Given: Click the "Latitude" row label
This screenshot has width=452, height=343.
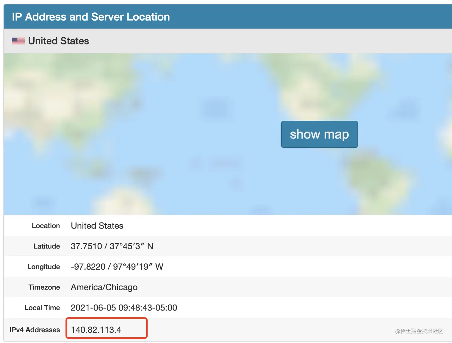Looking at the screenshot, I should pos(47,246).
